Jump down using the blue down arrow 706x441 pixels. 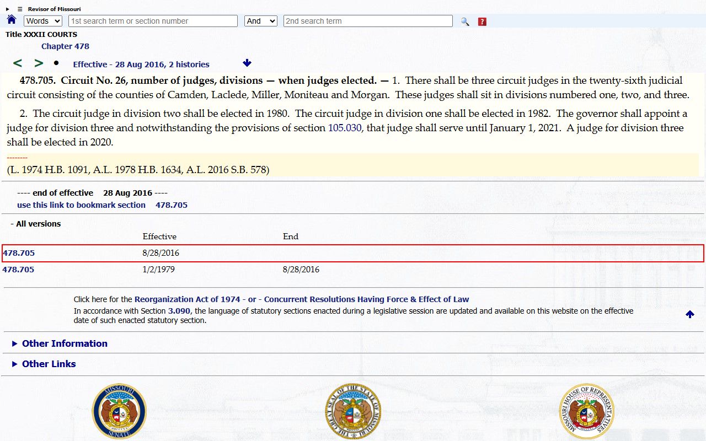[x=247, y=63]
